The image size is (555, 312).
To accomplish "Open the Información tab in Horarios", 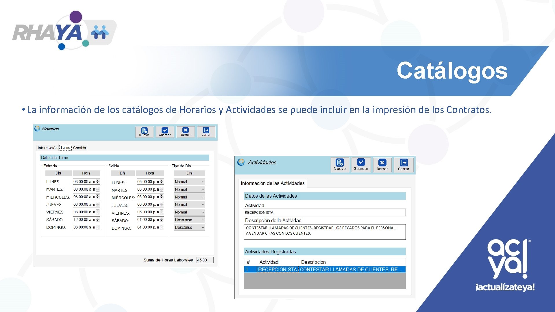I will 47,148.
